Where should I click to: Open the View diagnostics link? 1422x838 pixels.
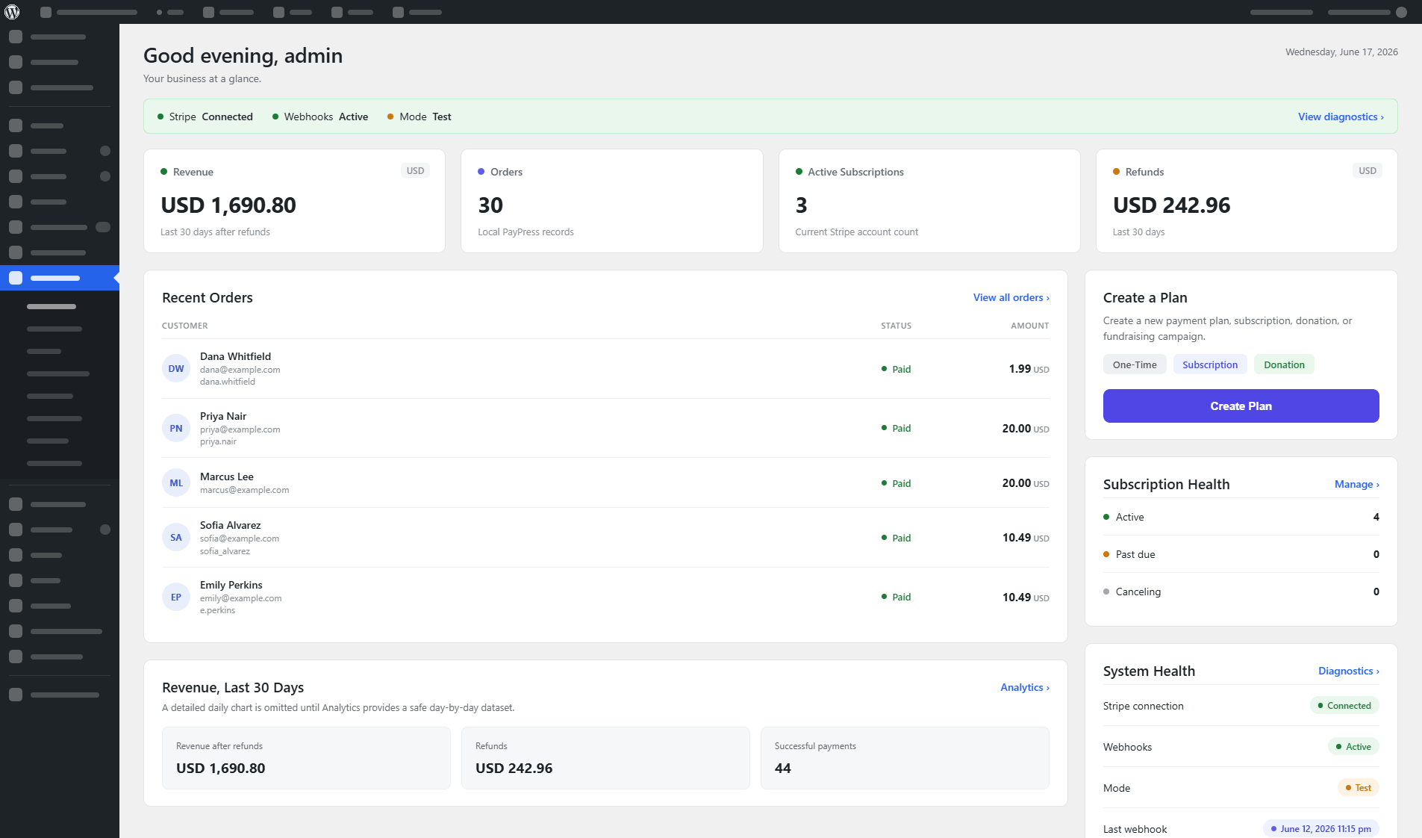click(x=1341, y=117)
